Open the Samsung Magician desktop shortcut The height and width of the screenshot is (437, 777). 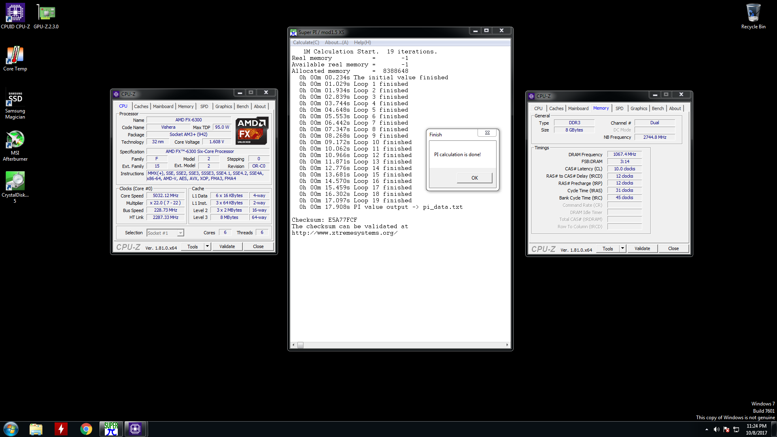coord(15,104)
